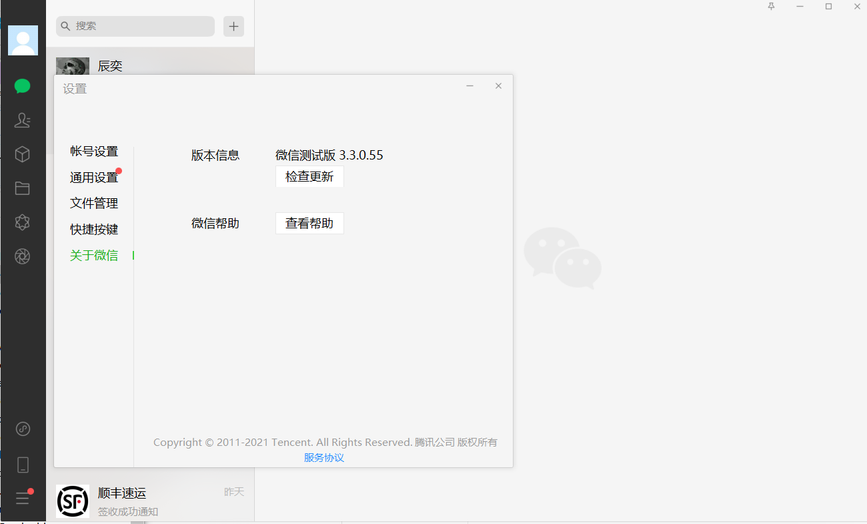This screenshot has width=867, height=524.
Task: Open Moments via the flower icon
Action: [x=22, y=222]
